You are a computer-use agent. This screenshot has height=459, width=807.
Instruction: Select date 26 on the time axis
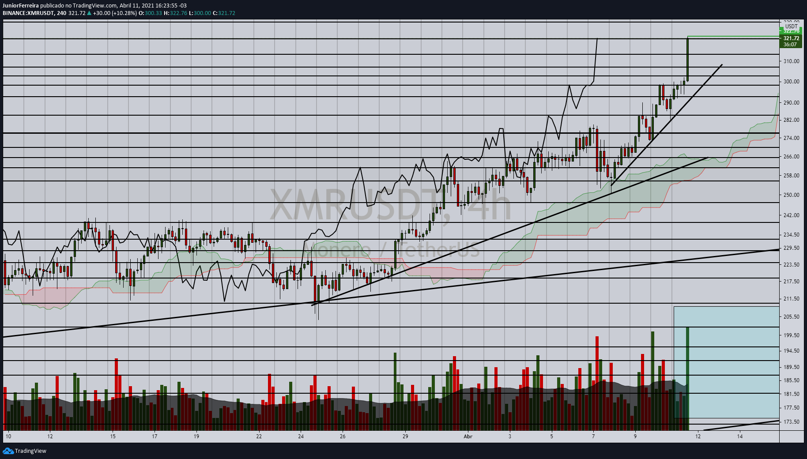click(x=343, y=436)
